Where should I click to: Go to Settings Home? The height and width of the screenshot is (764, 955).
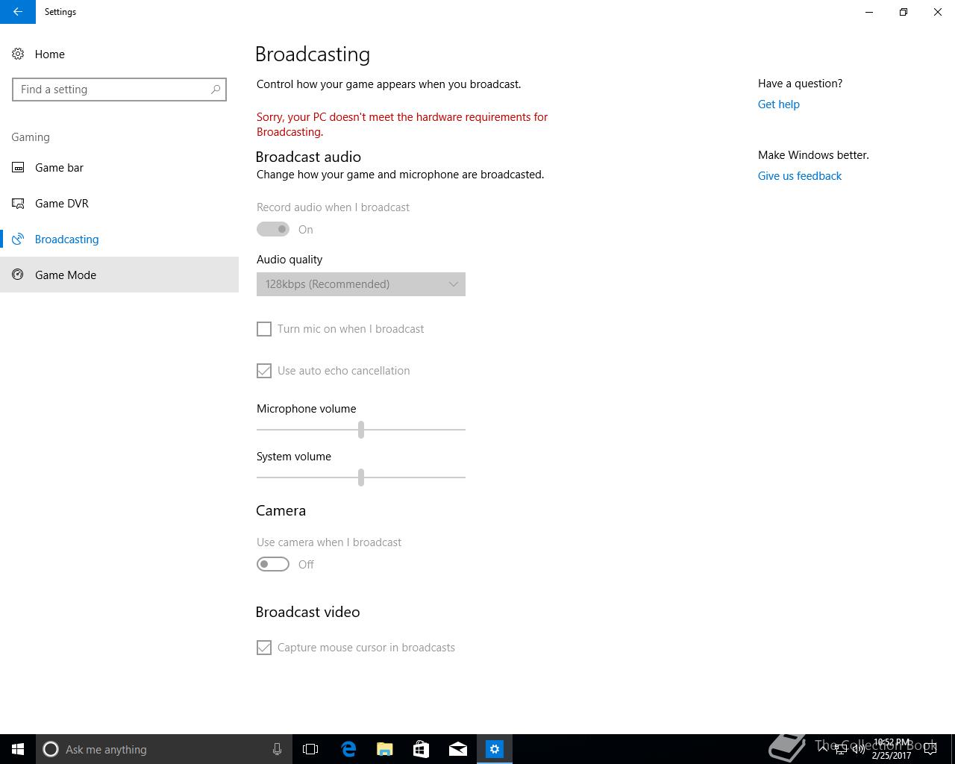pos(119,54)
